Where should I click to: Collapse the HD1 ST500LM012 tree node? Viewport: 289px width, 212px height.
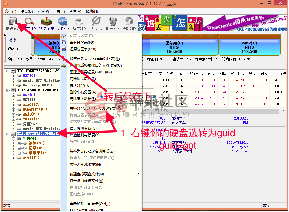(8, 90)
